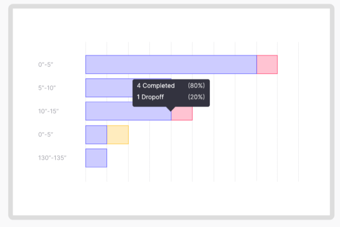This screenshot has width=340, height=227.
Task: Click the 10"-15" row label
Action: pos(49,111)
